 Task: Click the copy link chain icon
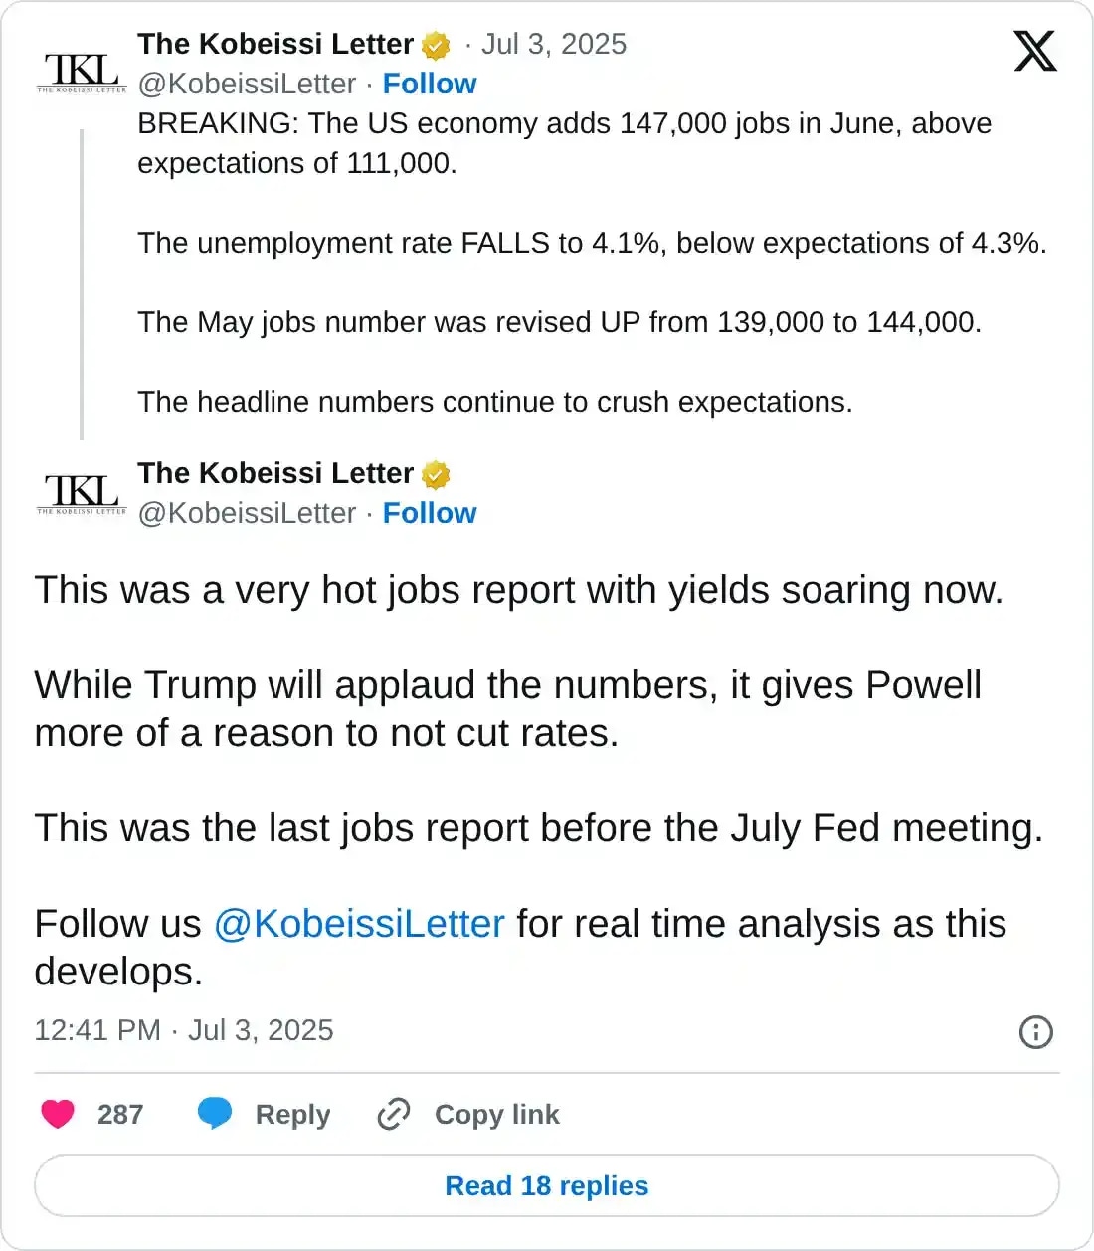pos(394,1114)
